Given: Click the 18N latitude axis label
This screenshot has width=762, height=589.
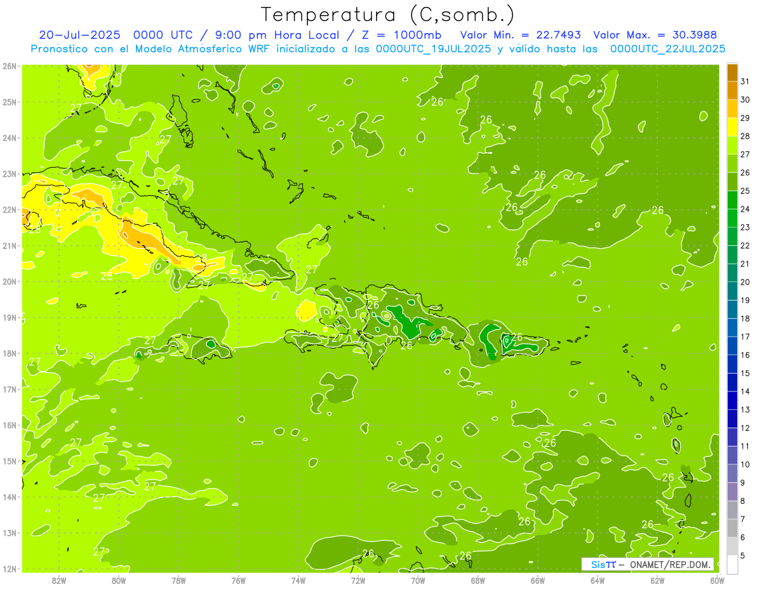Looking at the screenshot, I should [x=10, y=353].
